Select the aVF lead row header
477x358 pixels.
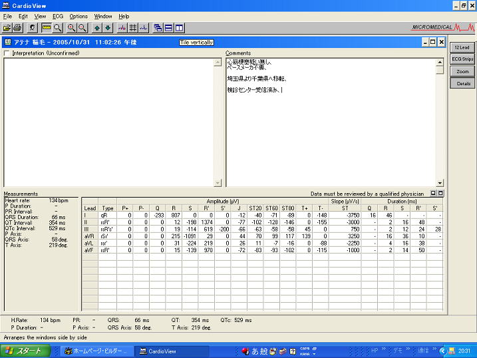(x=90, y=250)
